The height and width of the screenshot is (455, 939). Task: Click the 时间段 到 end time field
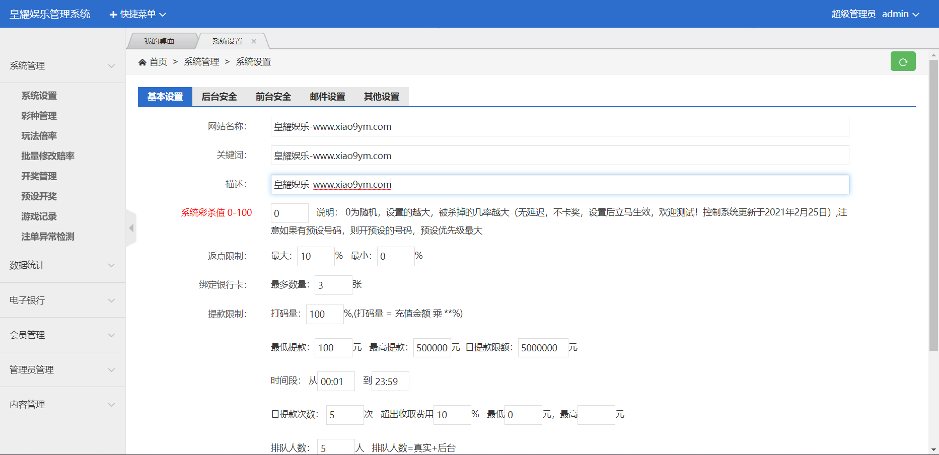[x=390, y=382]
